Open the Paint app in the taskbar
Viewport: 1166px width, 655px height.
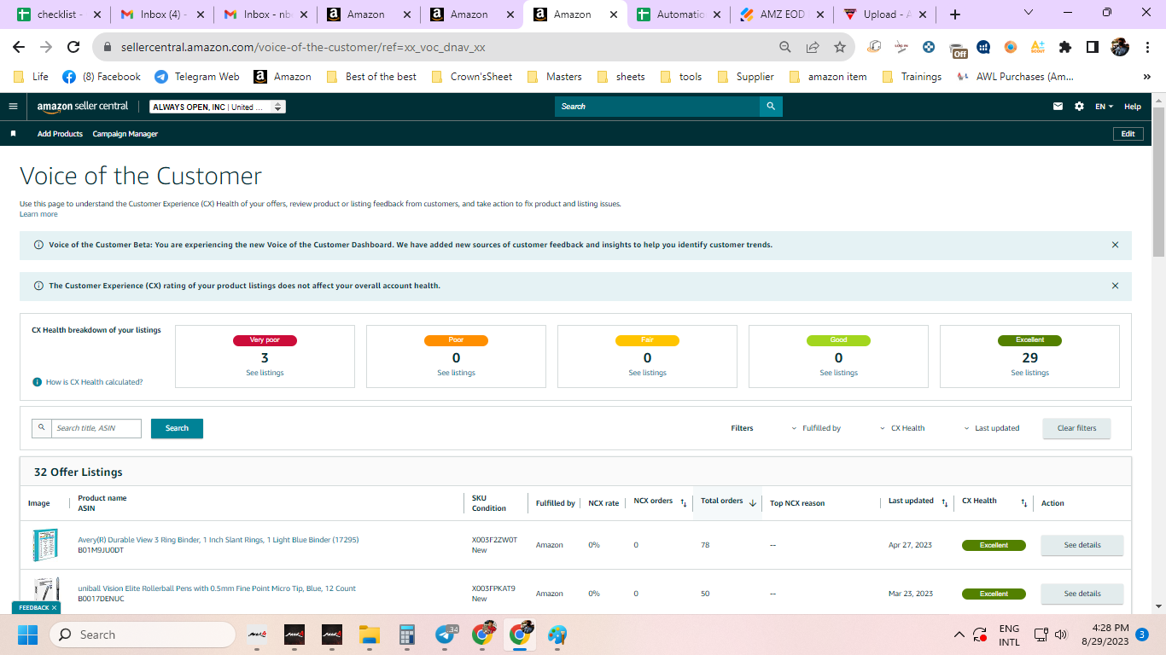(x=557, y=635)
